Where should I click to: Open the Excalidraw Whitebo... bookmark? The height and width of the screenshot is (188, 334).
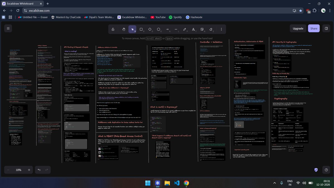(132, 17)
